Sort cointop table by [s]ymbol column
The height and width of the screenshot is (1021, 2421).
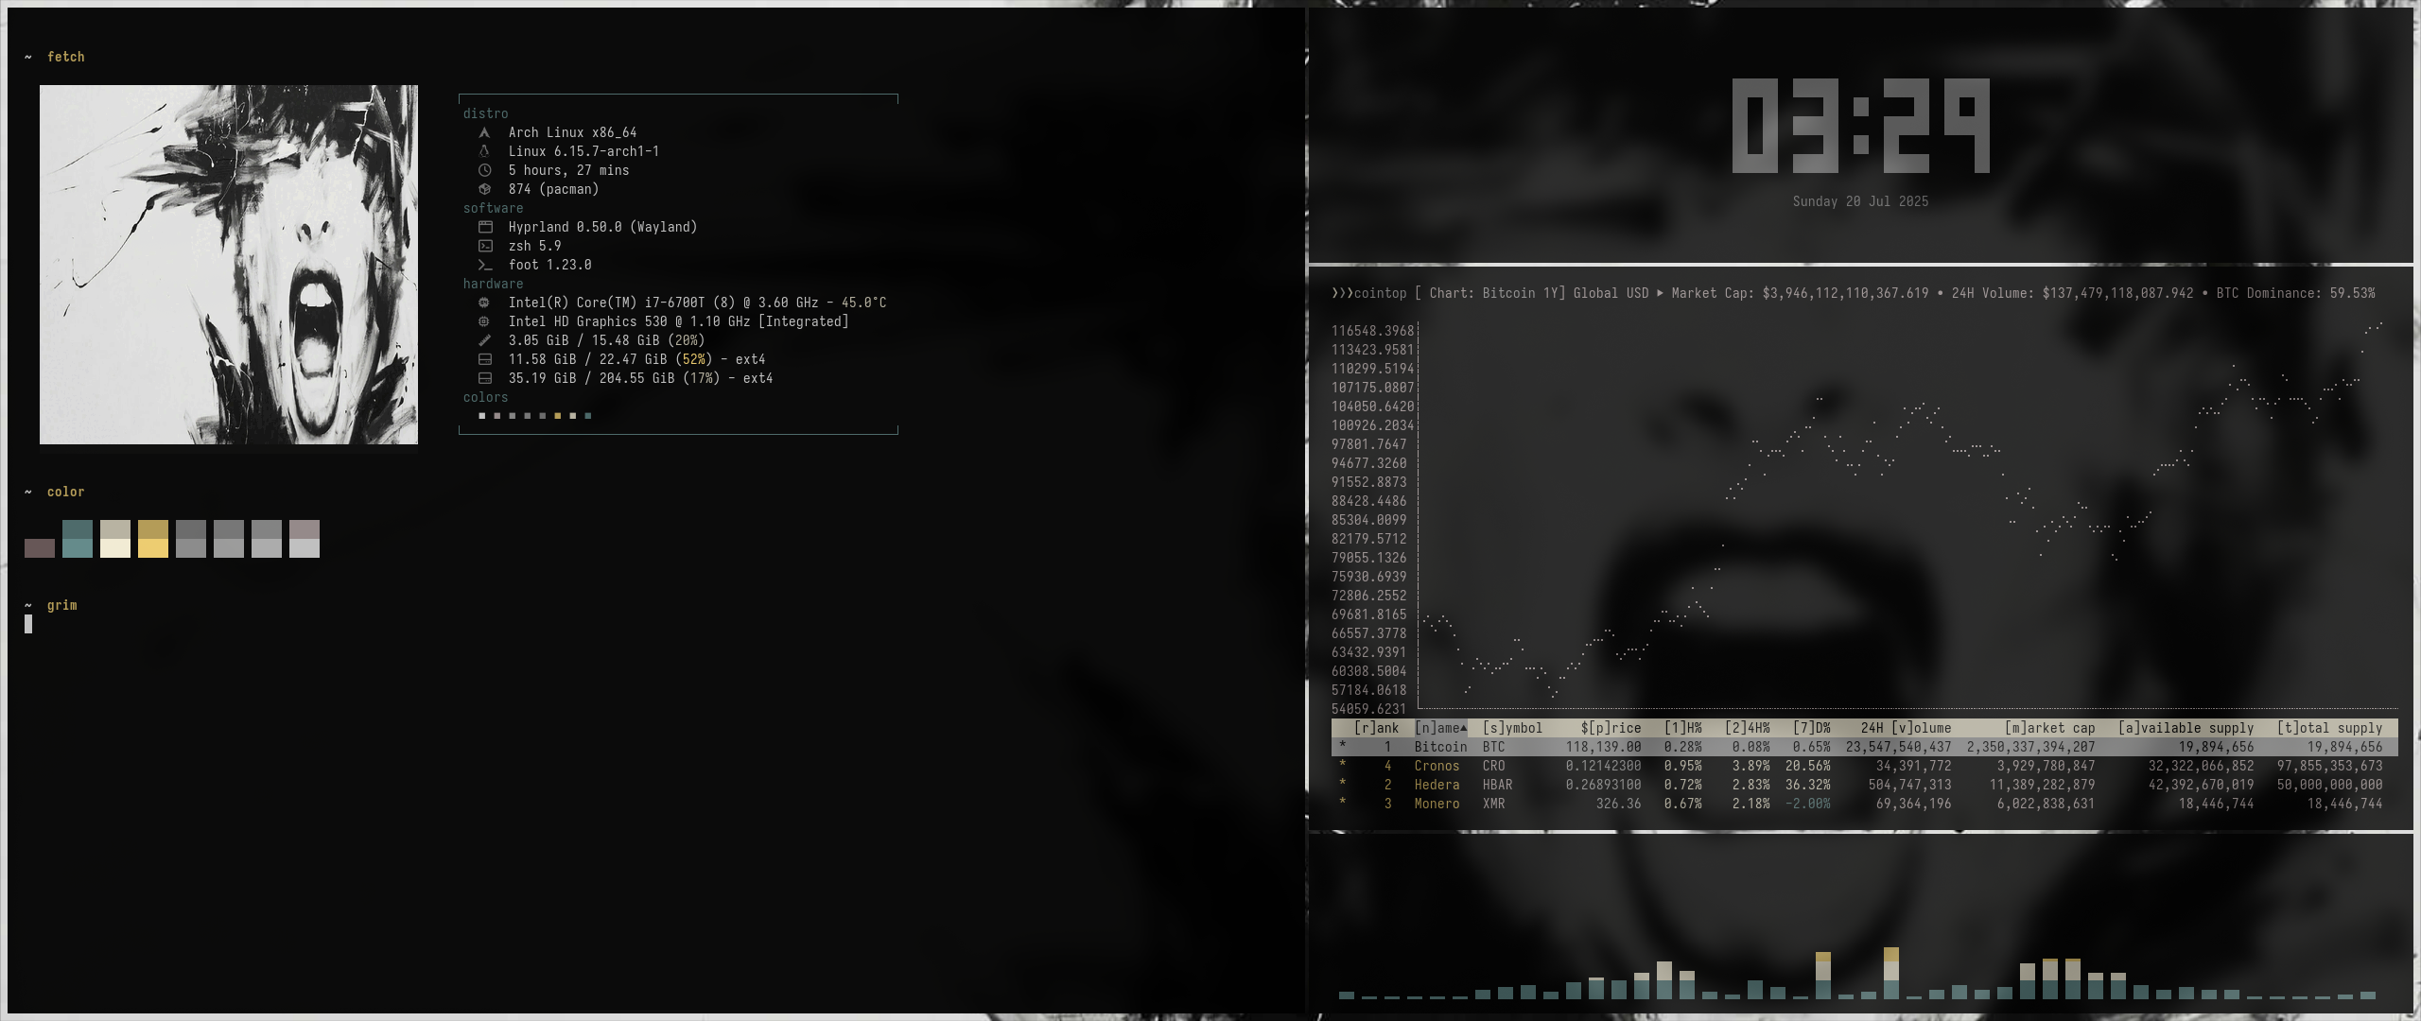[1512, 728]
